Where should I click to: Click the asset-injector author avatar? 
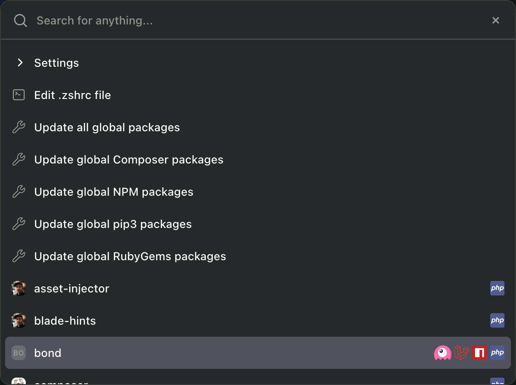pyautogui.click(x=18, y=288)
